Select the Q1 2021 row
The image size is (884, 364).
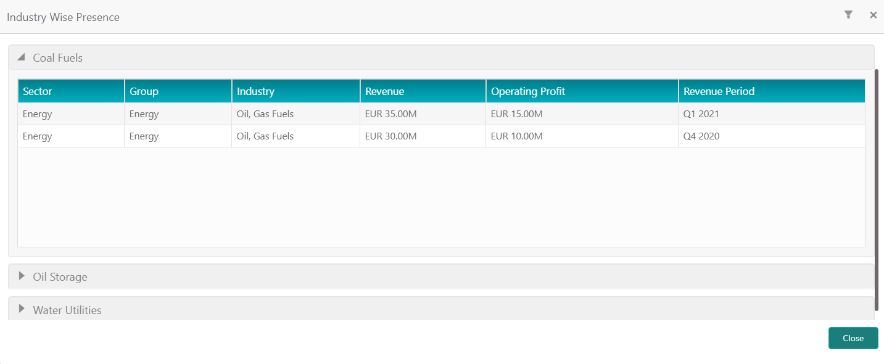click(x=441, y=114)
